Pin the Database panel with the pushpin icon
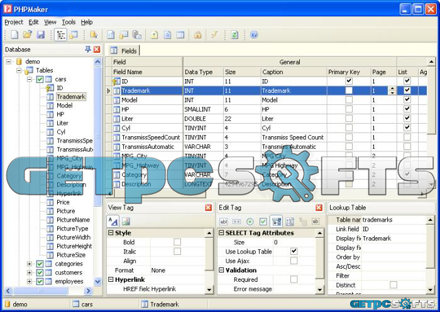The image size is (440, 312). pos(88,50)
